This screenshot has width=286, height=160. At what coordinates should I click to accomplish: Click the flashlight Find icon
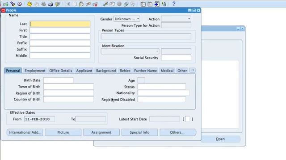point(13,4)
